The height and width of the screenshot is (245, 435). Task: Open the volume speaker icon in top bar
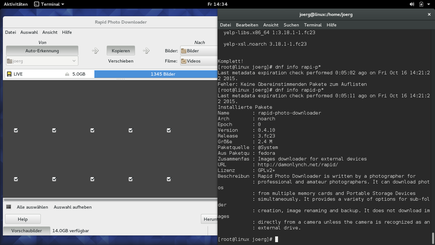[412, 4]
